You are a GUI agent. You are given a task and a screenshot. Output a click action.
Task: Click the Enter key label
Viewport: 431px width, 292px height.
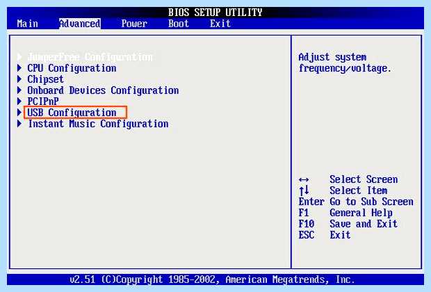[x=311, y=202]
